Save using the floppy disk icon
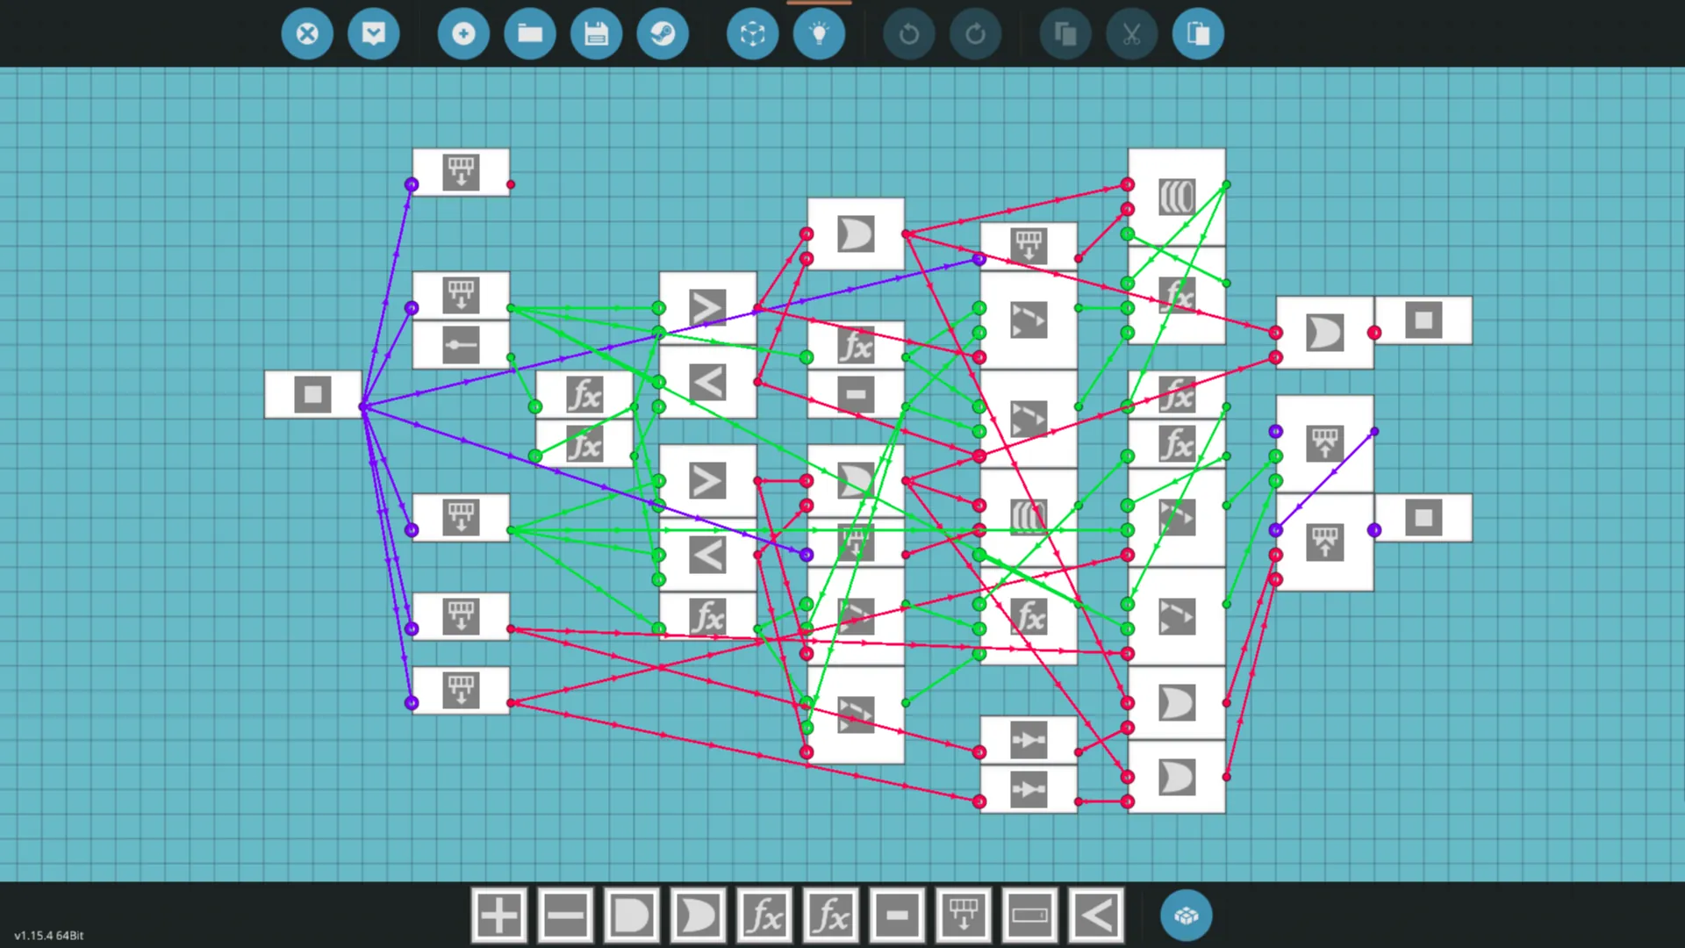1685x948 pixels. [597, 34]
